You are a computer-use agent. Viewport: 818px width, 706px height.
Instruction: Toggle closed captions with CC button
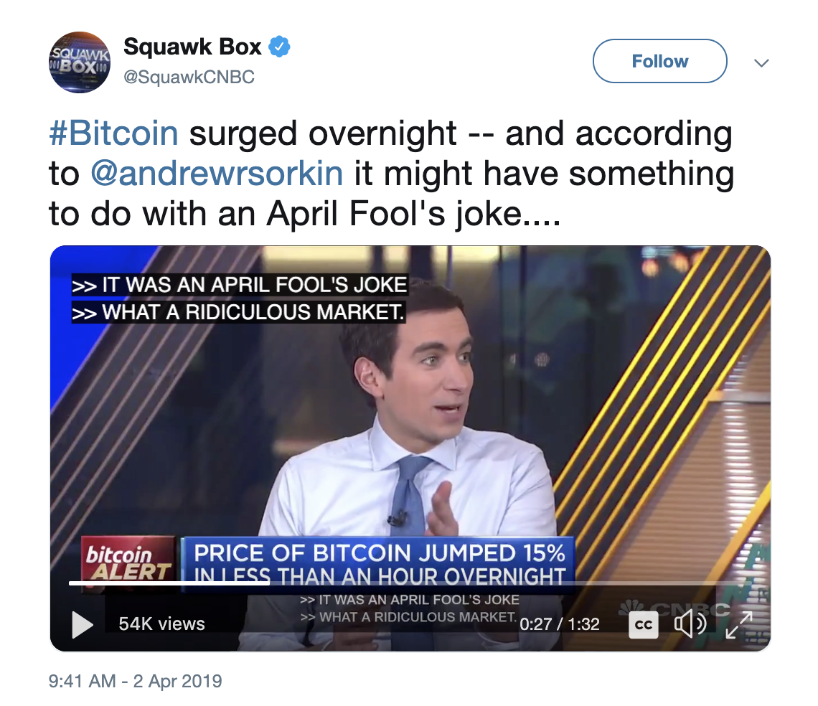tap(643, 625)
